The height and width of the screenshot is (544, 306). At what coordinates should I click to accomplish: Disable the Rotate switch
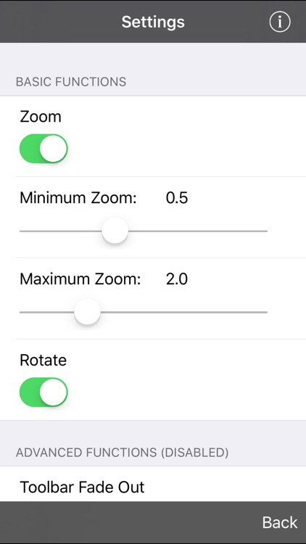coord(44,392)
